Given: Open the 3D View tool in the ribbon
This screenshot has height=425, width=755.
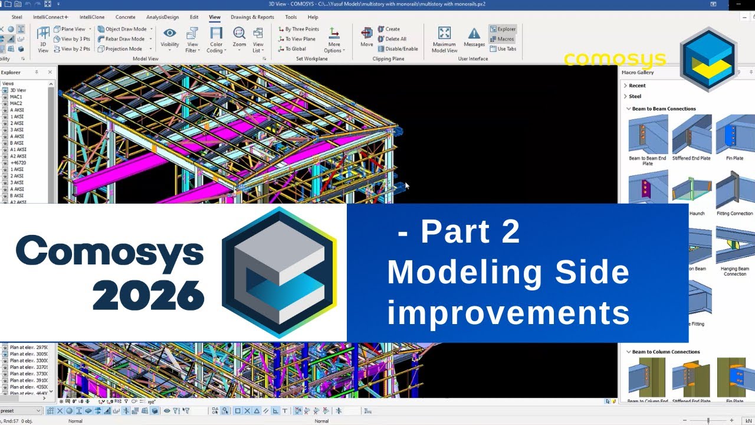Looking at the screenshot, I should pyautogui.click(x=42, y=39).
